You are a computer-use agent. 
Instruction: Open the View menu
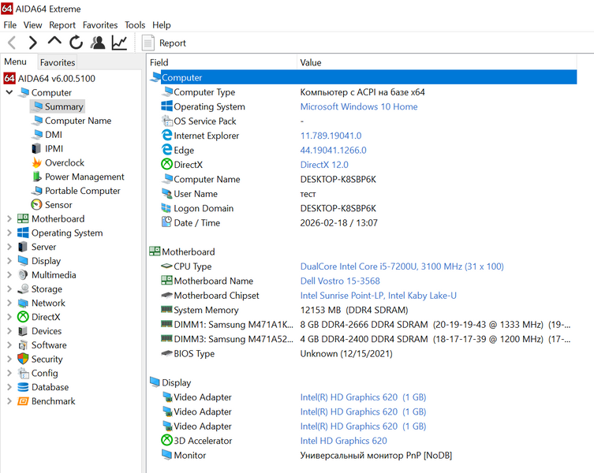(x=32, y=25)
